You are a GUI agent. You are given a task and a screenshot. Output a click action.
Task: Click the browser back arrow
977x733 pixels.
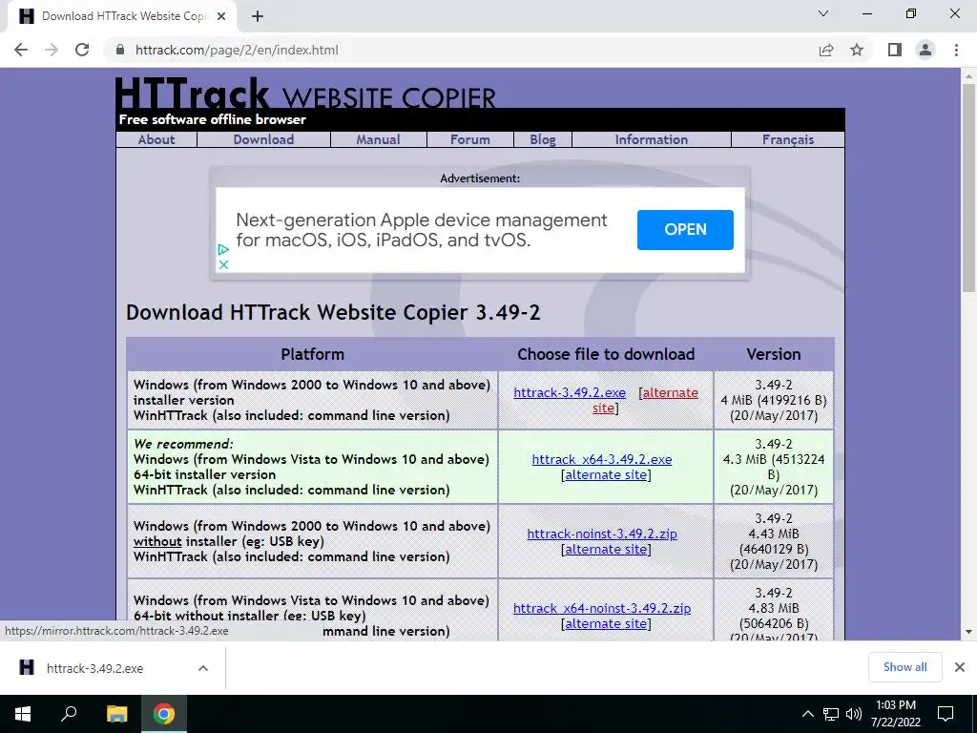pyautogui.click(x=21, y=50)
